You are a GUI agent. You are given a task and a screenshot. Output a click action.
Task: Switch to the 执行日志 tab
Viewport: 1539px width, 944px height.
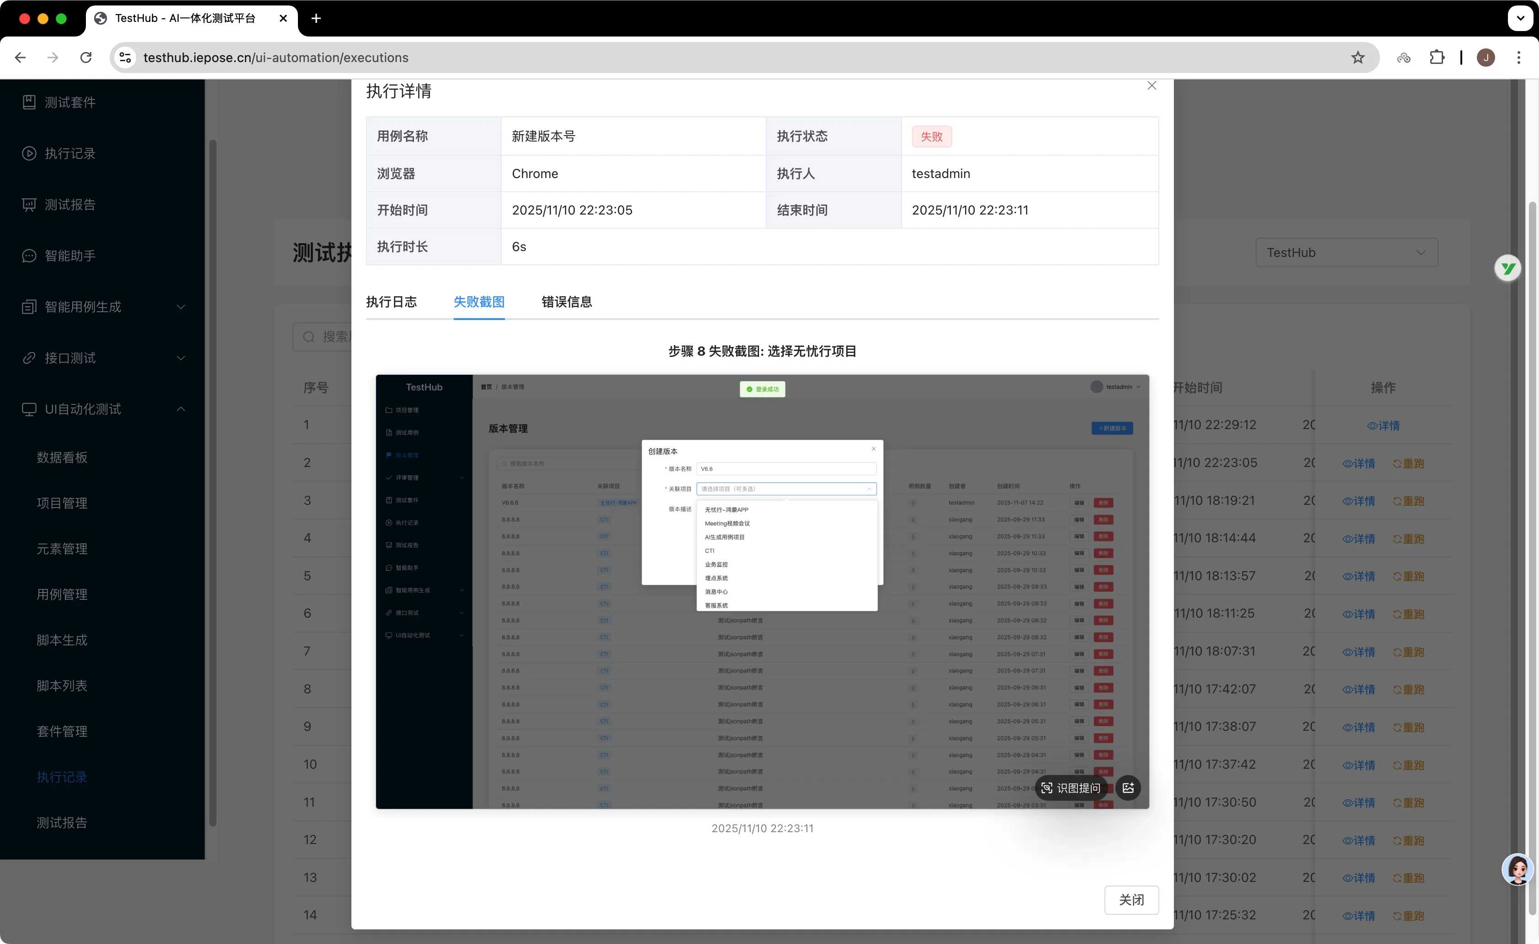point(391,302)
